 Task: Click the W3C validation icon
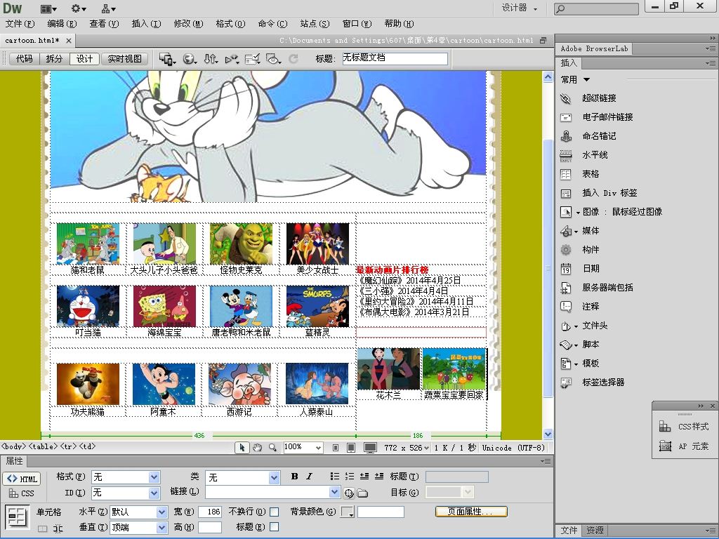click(x=232, y=59)
